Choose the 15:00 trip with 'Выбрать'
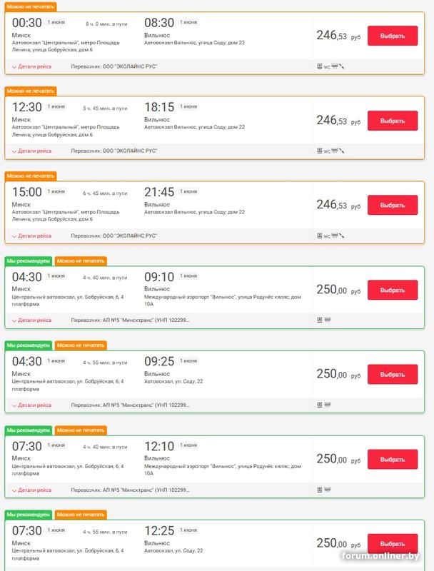Viewport: 434px width, 571px height. pos(392,206)
